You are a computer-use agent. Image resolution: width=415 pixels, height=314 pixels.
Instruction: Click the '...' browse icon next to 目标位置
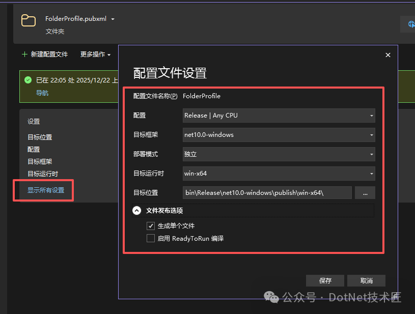coord(365,192)
